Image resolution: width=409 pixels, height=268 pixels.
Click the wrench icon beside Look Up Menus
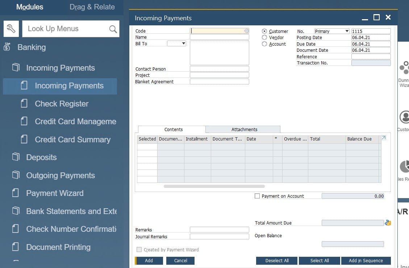pyautogui.click(x=11, y=29)
